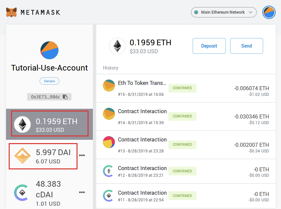
Task: Click the -$1.02 USD value
Action: [259, 95]
